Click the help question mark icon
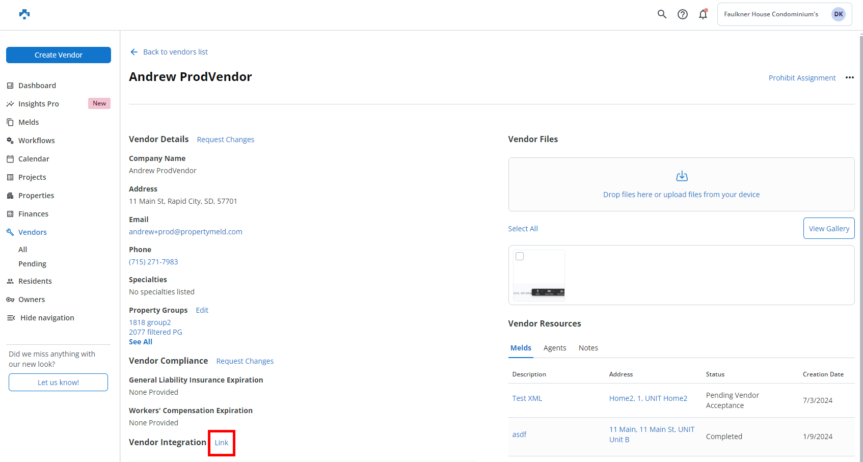This screenshot has width=863, height=462. click(x=683, y=14)
